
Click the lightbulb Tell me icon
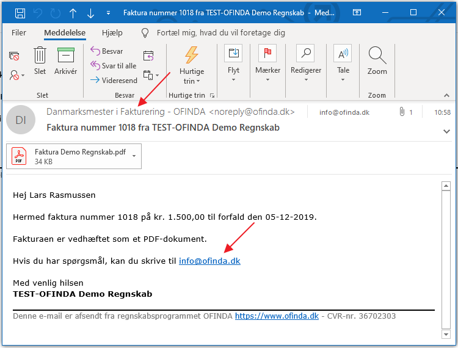tap(145, 33)
